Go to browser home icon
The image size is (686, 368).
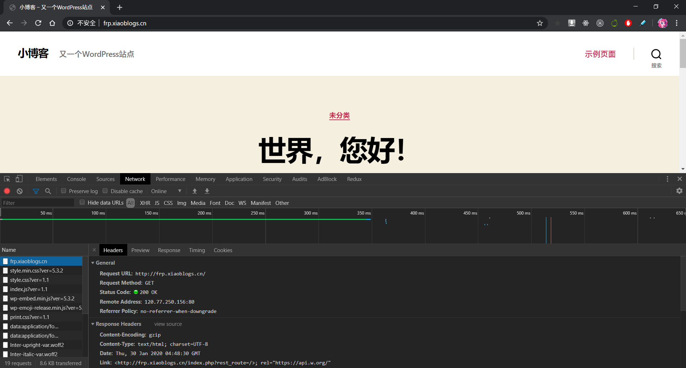52,23
